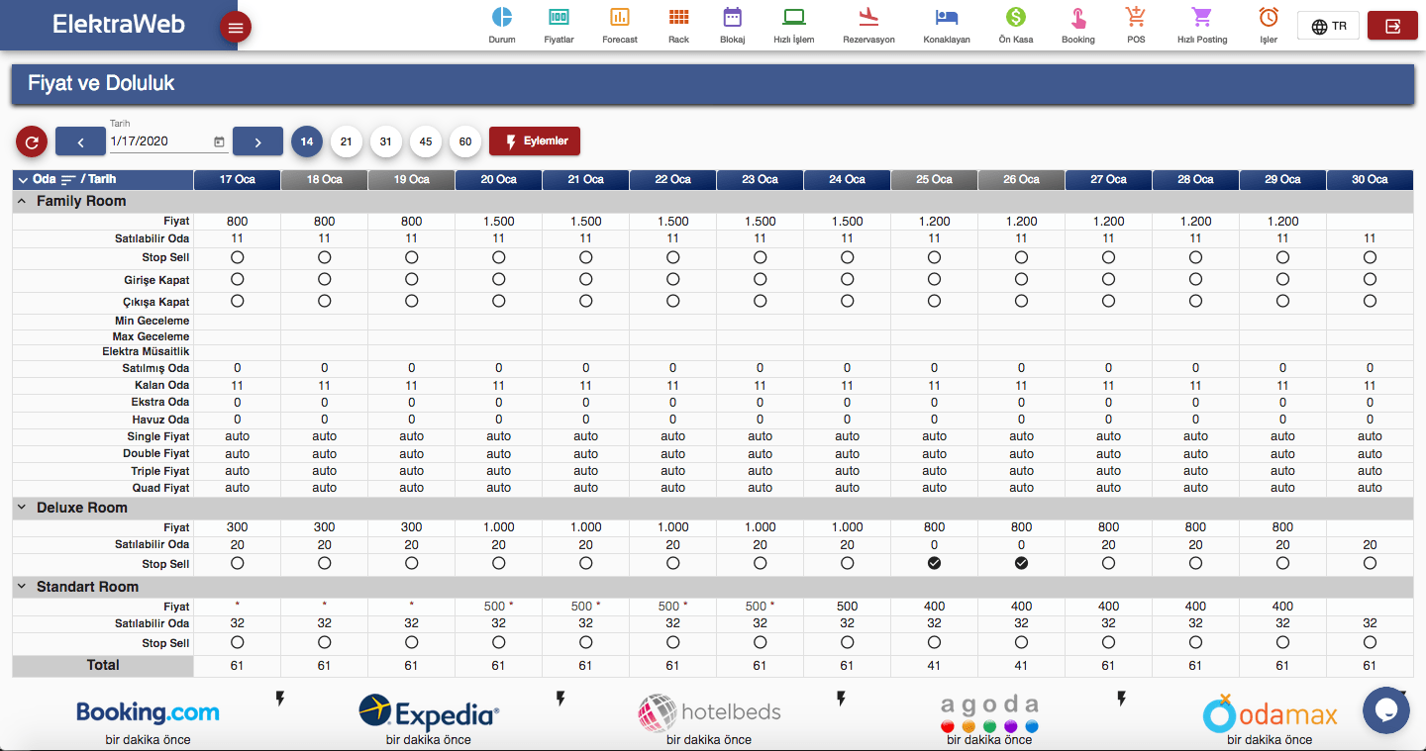Screen dimensions: 1426x751
Task: Open the POS cart icon
Action: (1136, 17)
